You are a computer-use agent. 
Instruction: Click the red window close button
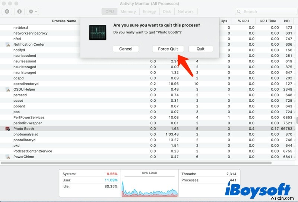tap(4, 3)
